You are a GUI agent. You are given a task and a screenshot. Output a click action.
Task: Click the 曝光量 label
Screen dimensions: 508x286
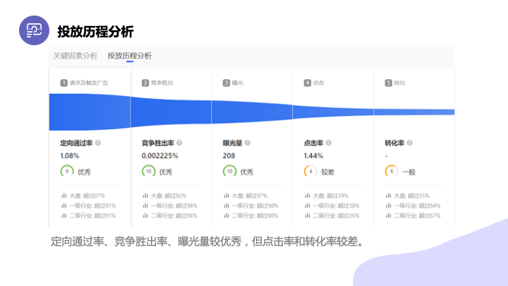pos(232,143)
